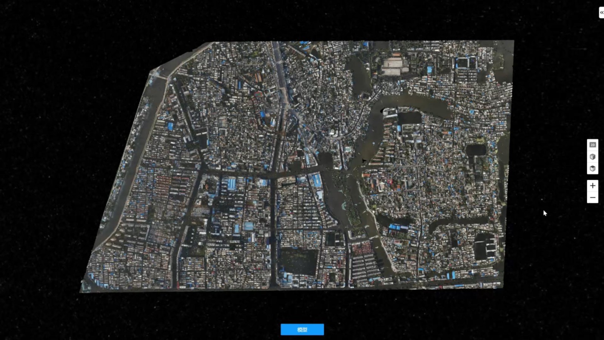Click empty starry background left of the map

point(45,170)
